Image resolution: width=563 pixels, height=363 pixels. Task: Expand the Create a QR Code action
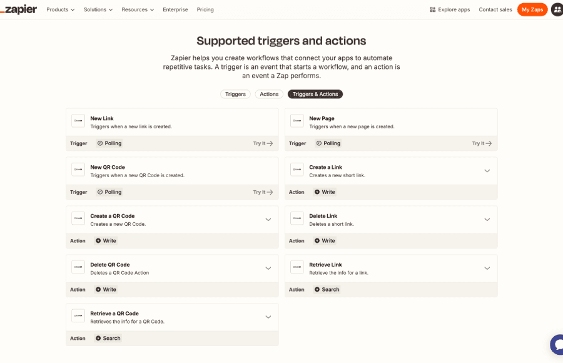[268, 220]
